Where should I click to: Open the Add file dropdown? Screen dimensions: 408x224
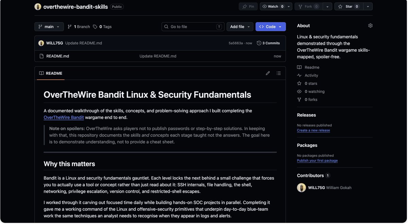(x=240, y=27)
